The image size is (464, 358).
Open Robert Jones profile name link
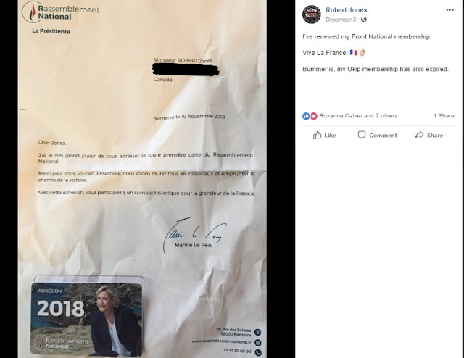pos(347,9)
